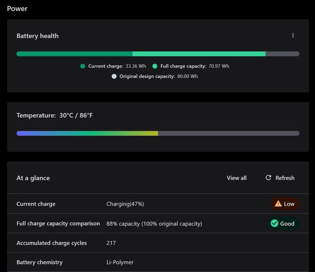Click the Refresh button label
The image size is (315, 272).
(285, 178)
